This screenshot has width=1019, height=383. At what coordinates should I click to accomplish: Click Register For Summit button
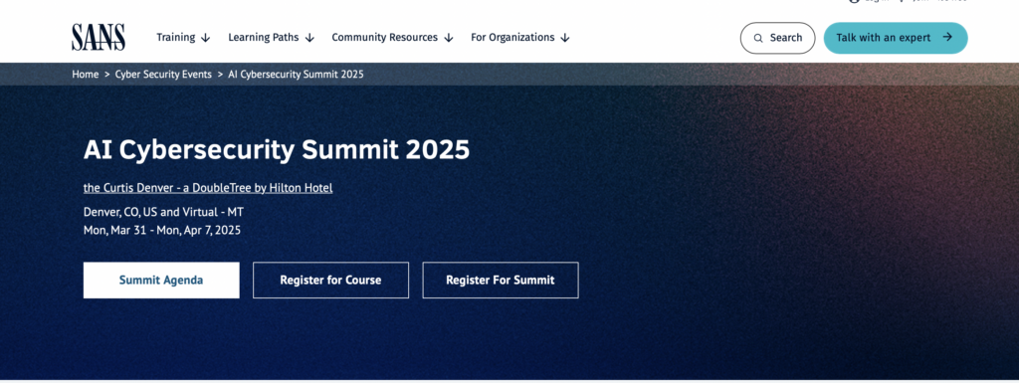(501, 280)
